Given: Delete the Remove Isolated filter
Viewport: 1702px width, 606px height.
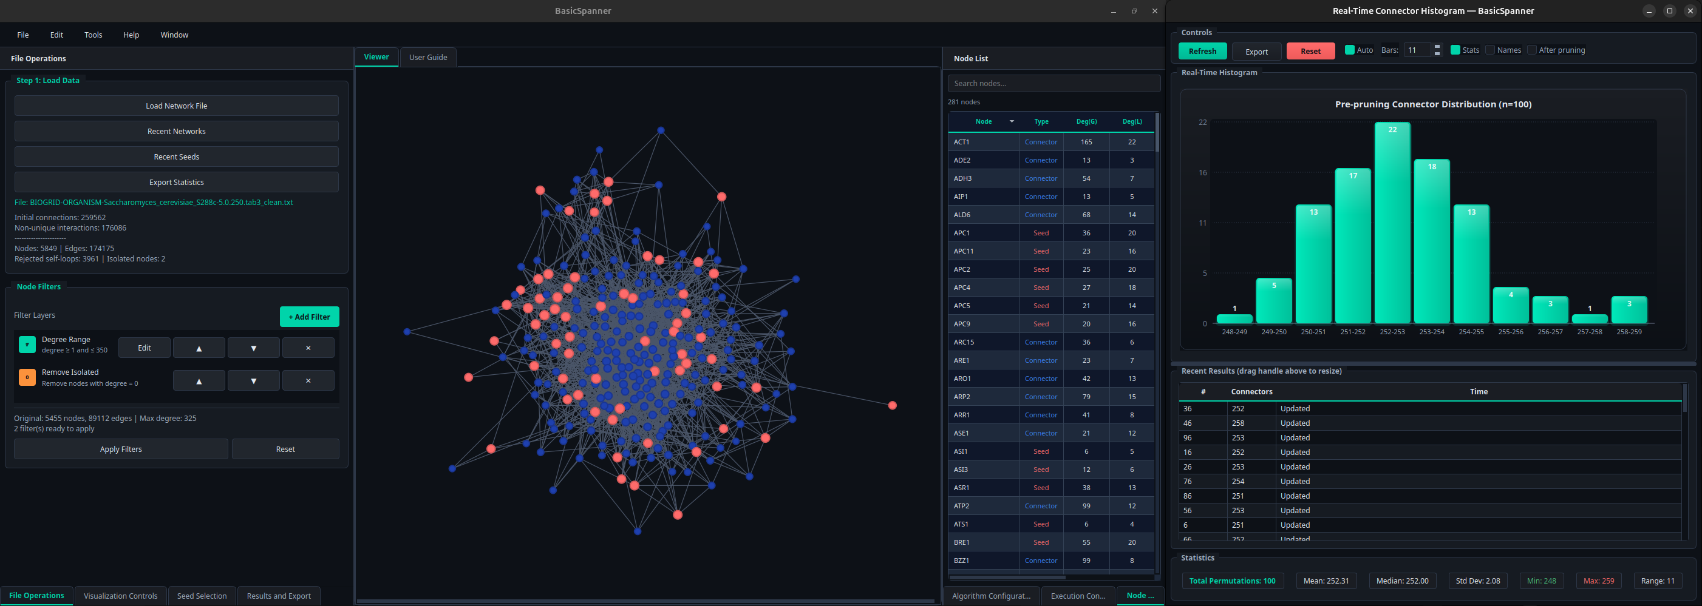Looking at the screenshot, I should [308, 381].
